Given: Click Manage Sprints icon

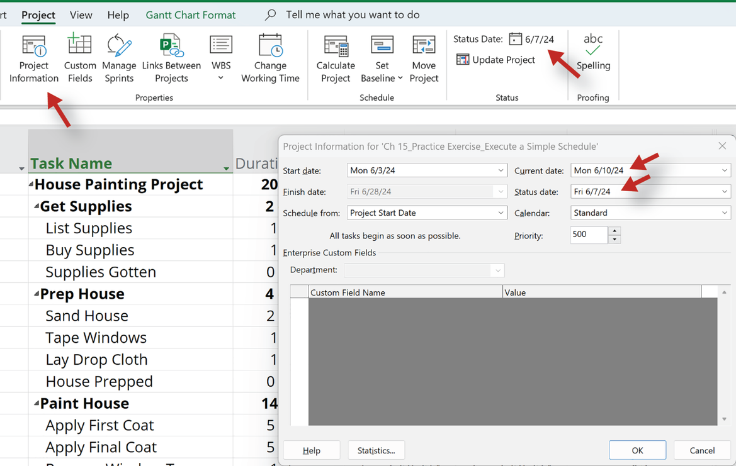Looking at the screenshot, I should pyautogui.click(x=119, y=59).
